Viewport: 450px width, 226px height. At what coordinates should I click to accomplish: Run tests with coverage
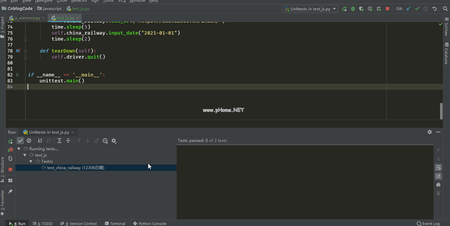[x=362, y=9]
